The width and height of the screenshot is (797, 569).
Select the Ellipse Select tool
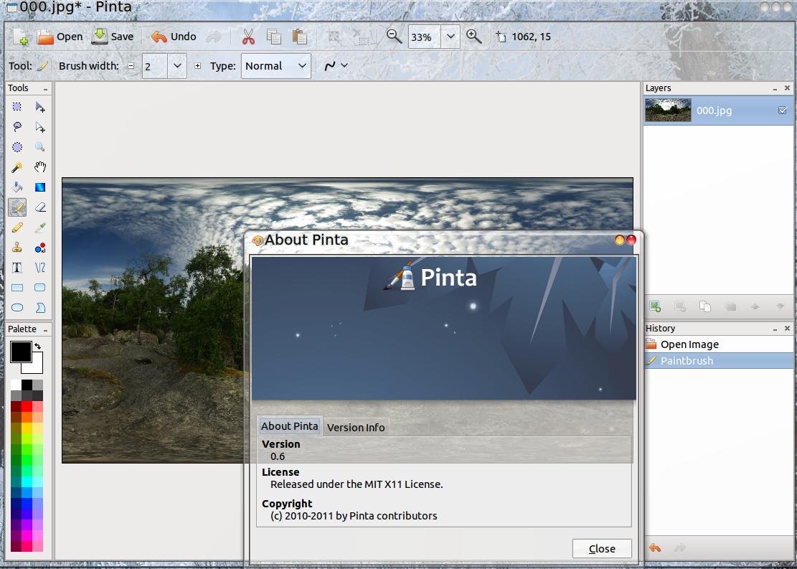17,147
